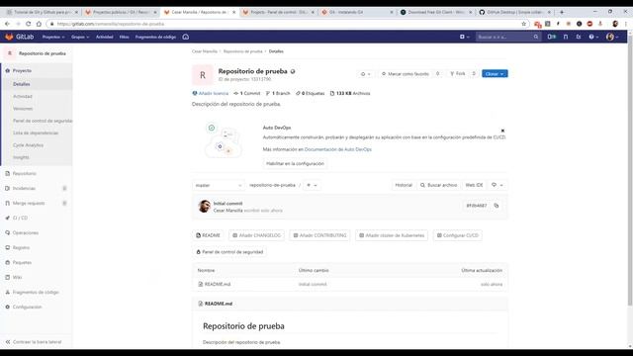Go to Actividad in the top navbar
The image size is (633, 356).
point(104,37)
